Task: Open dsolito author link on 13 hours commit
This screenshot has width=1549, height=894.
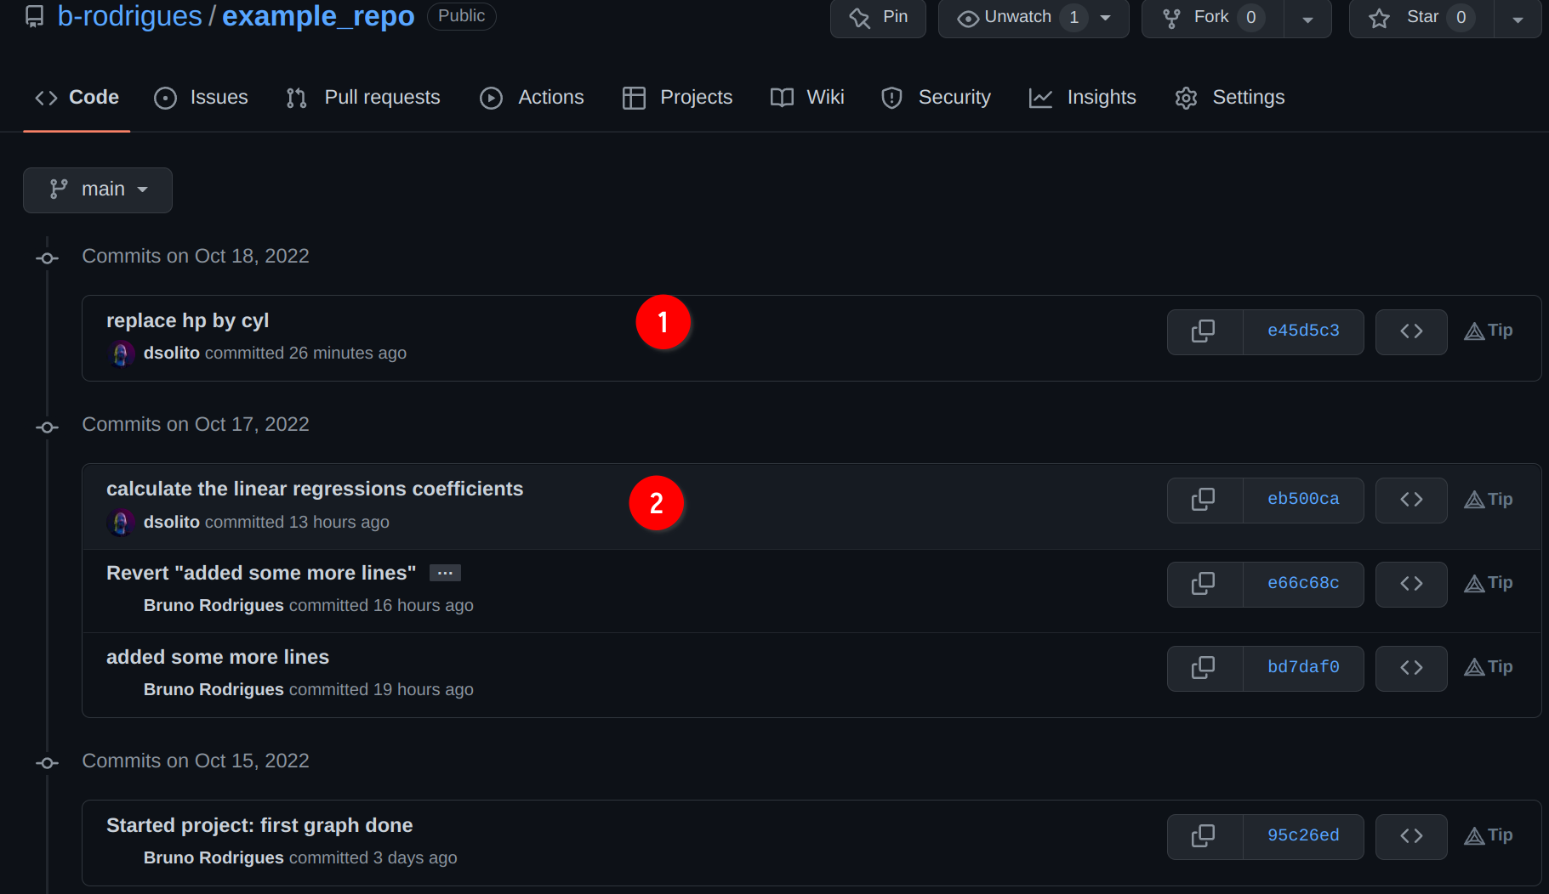Action: (172, 522)
